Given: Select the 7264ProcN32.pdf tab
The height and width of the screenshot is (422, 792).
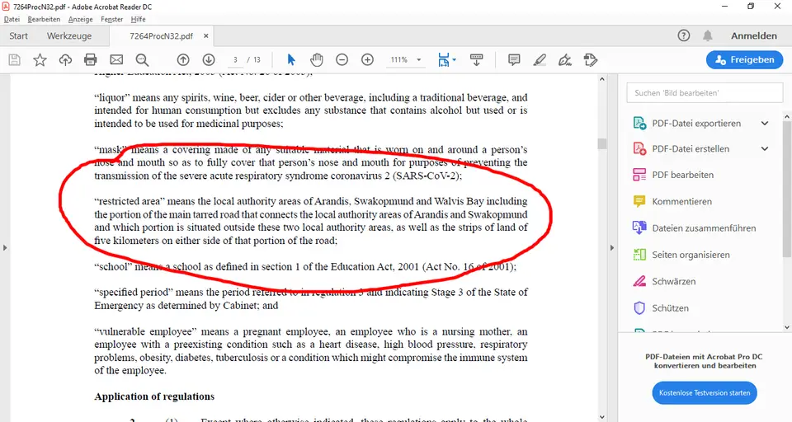Looking at the screenshot, I should (x=161, y=35).
